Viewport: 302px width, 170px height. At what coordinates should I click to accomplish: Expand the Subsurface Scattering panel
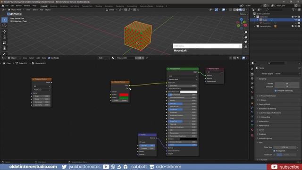[x=268, y=109]
